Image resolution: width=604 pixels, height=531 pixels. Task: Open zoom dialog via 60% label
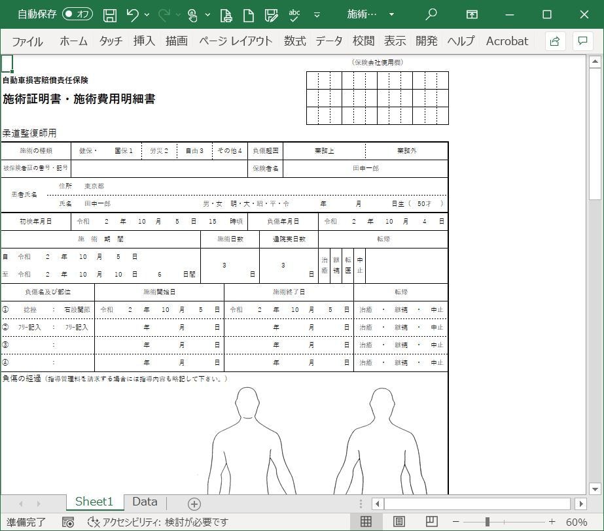click(x=577, y=522)
